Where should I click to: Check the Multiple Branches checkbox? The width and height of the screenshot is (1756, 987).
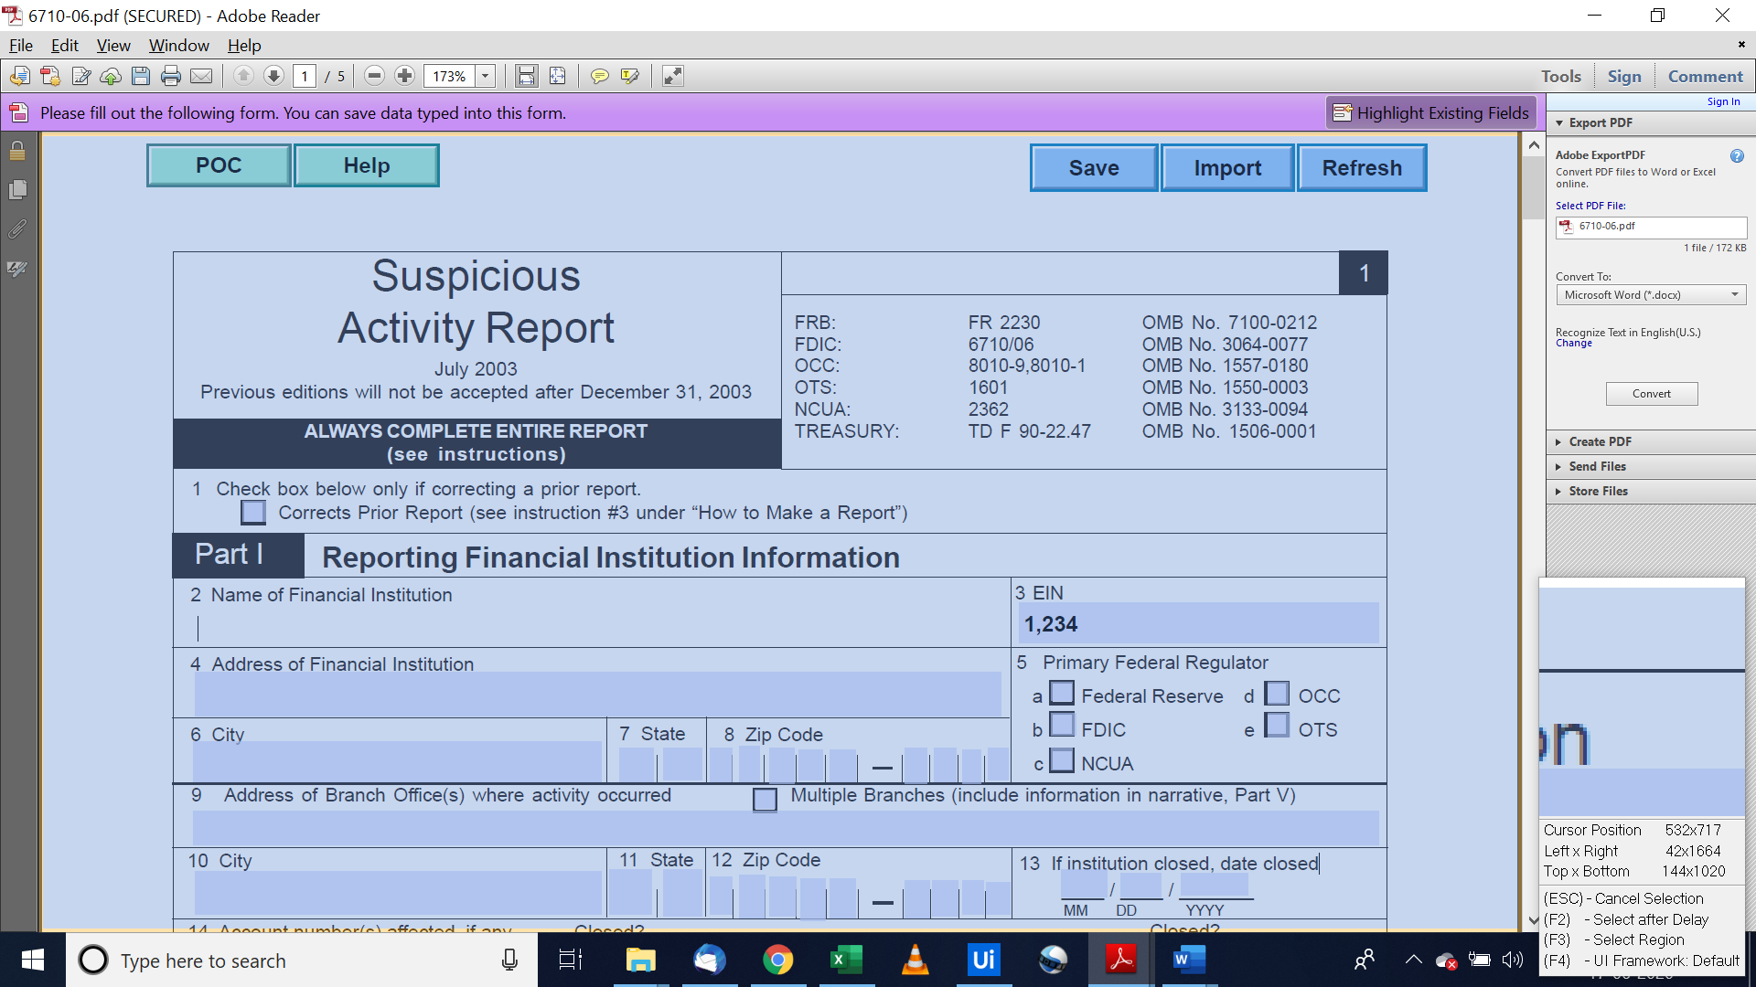[765, 799]
